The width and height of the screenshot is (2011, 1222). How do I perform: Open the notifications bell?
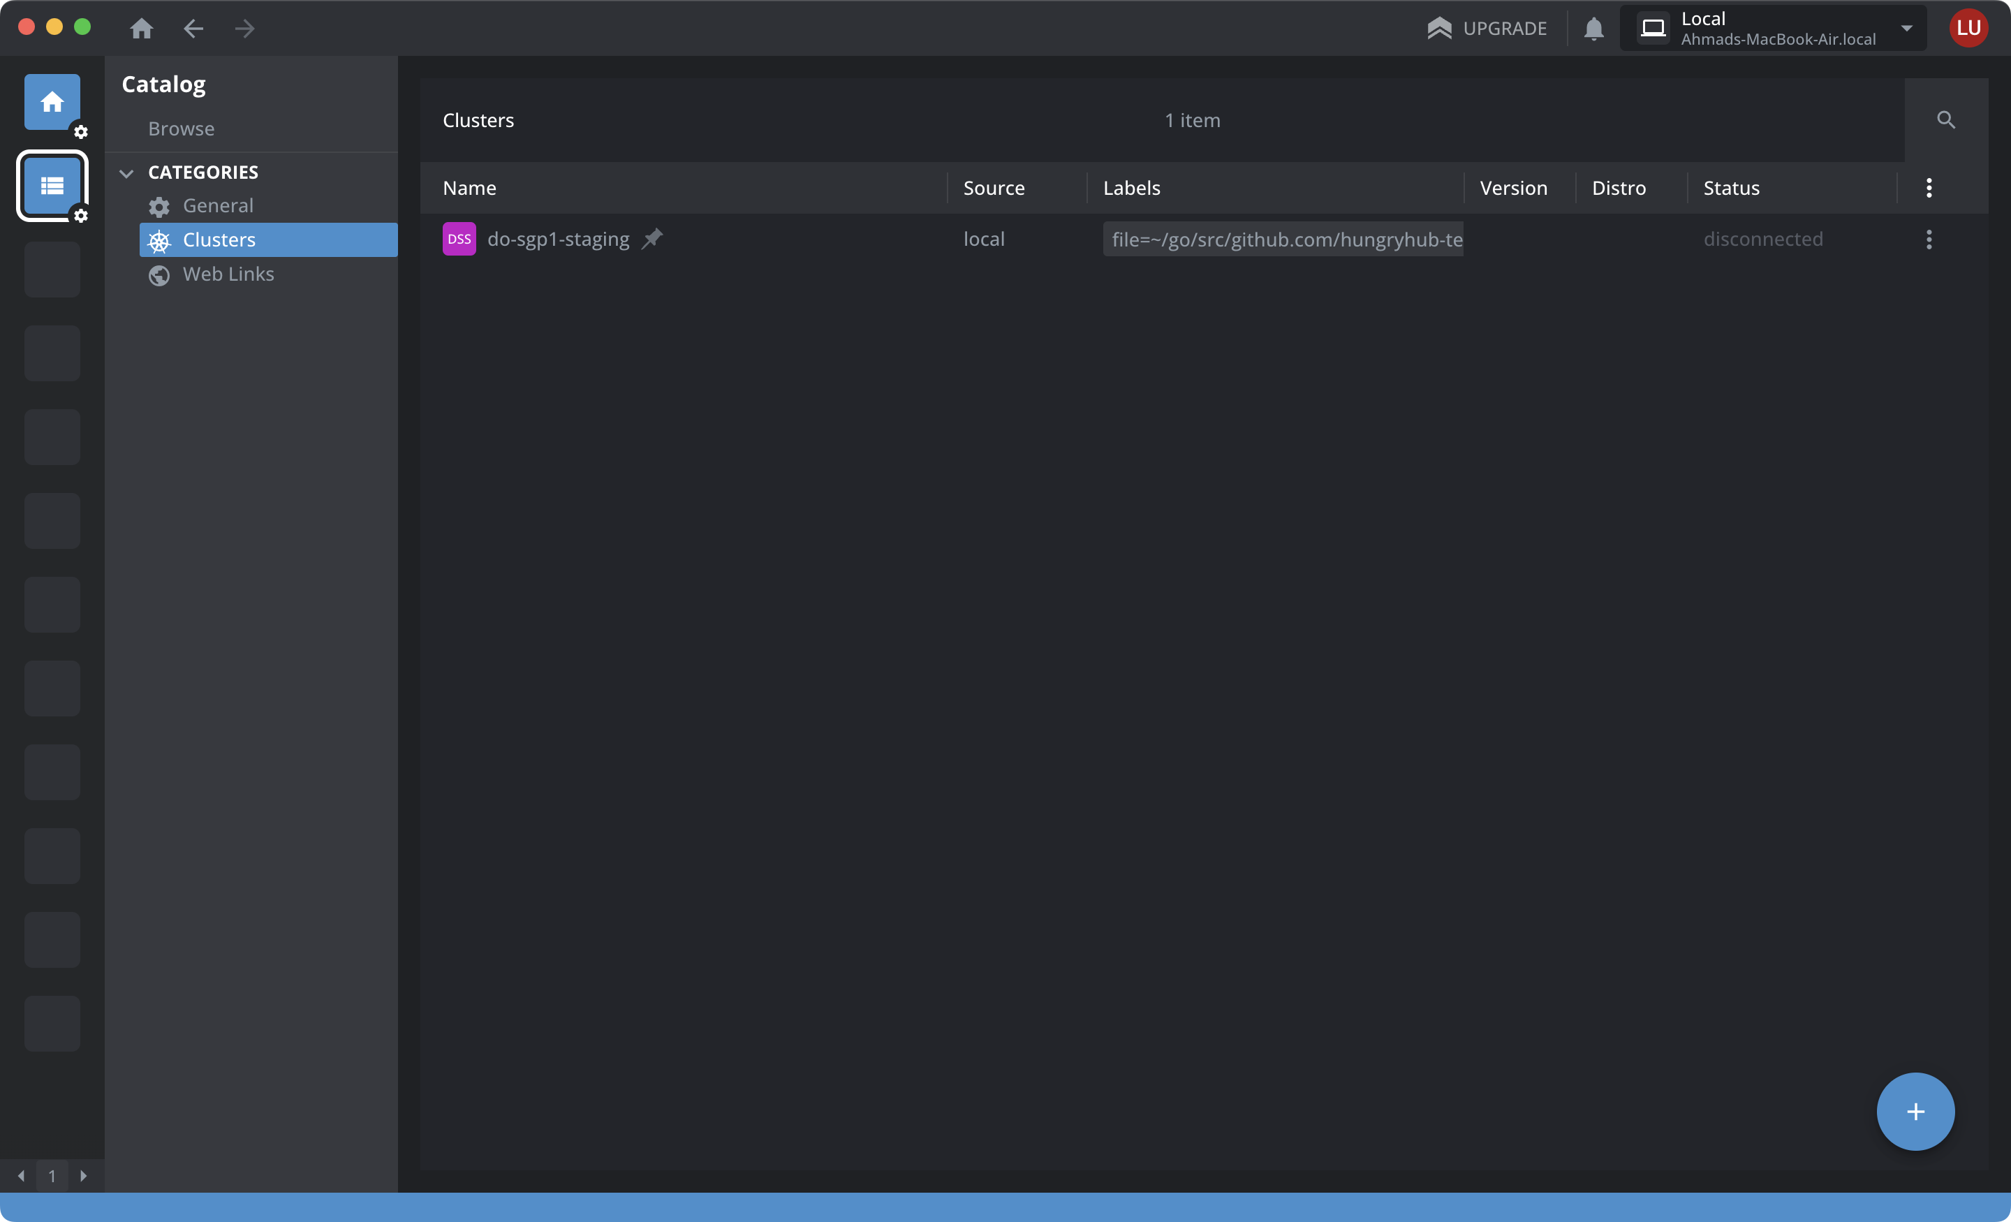(1593, 29)
